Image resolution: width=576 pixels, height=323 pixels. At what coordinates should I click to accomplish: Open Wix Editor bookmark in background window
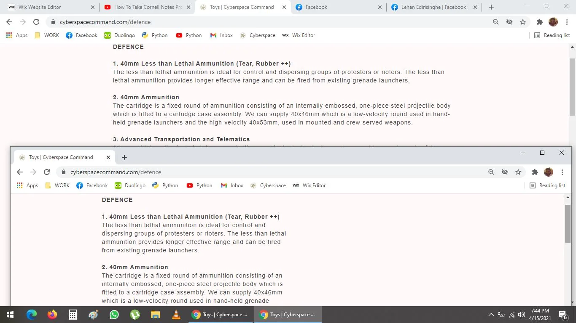coord(299,35)
